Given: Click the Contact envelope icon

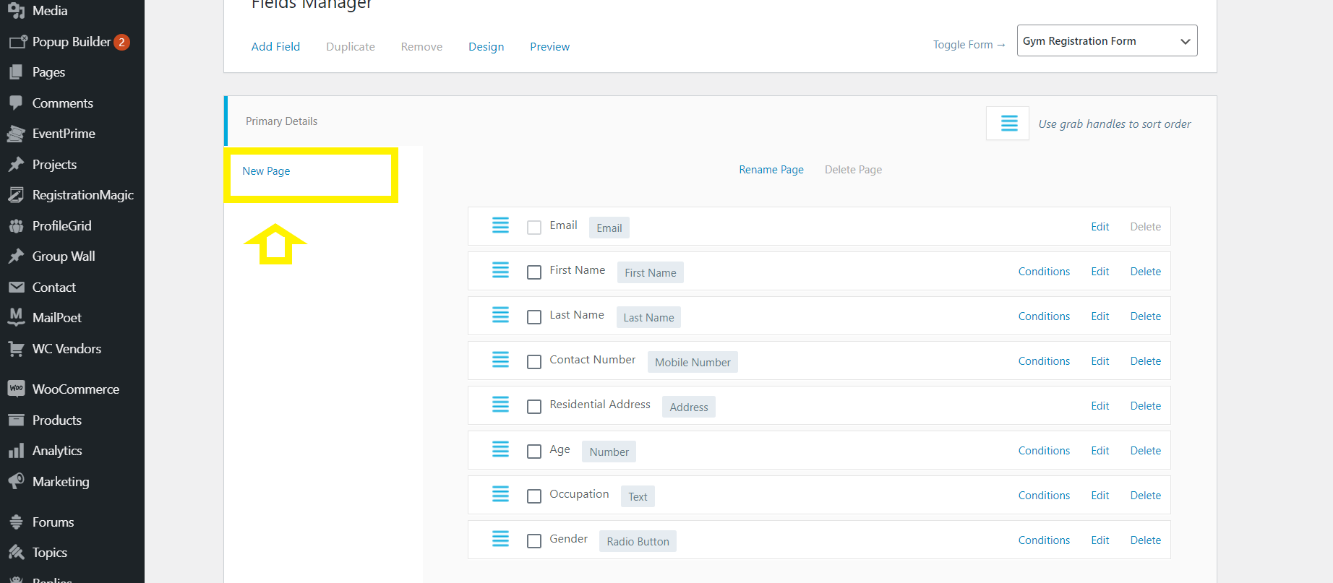Looking at the screenshot, I should click(16, 288).
